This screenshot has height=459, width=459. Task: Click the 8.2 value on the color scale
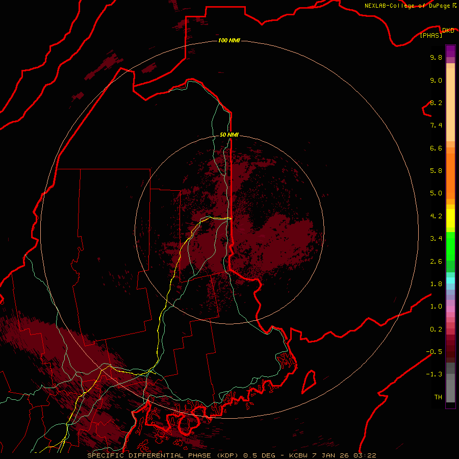pyautogui.click(x=436, y=103)
